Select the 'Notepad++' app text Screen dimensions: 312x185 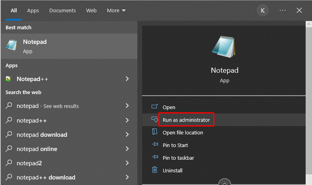click(33, 79)
